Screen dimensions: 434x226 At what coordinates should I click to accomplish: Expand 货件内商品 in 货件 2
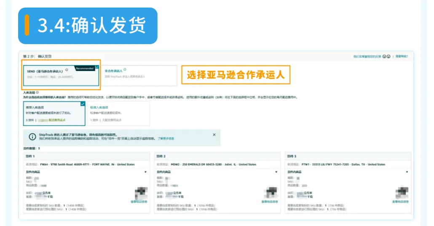tap(276, 172)
